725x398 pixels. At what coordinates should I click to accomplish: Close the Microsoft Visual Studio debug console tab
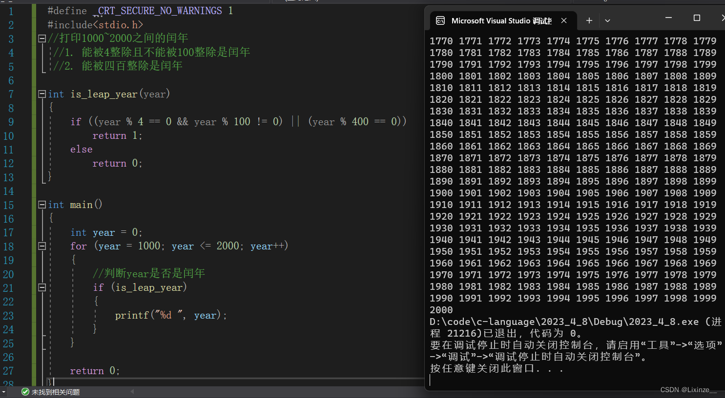(x=564, y=20)
